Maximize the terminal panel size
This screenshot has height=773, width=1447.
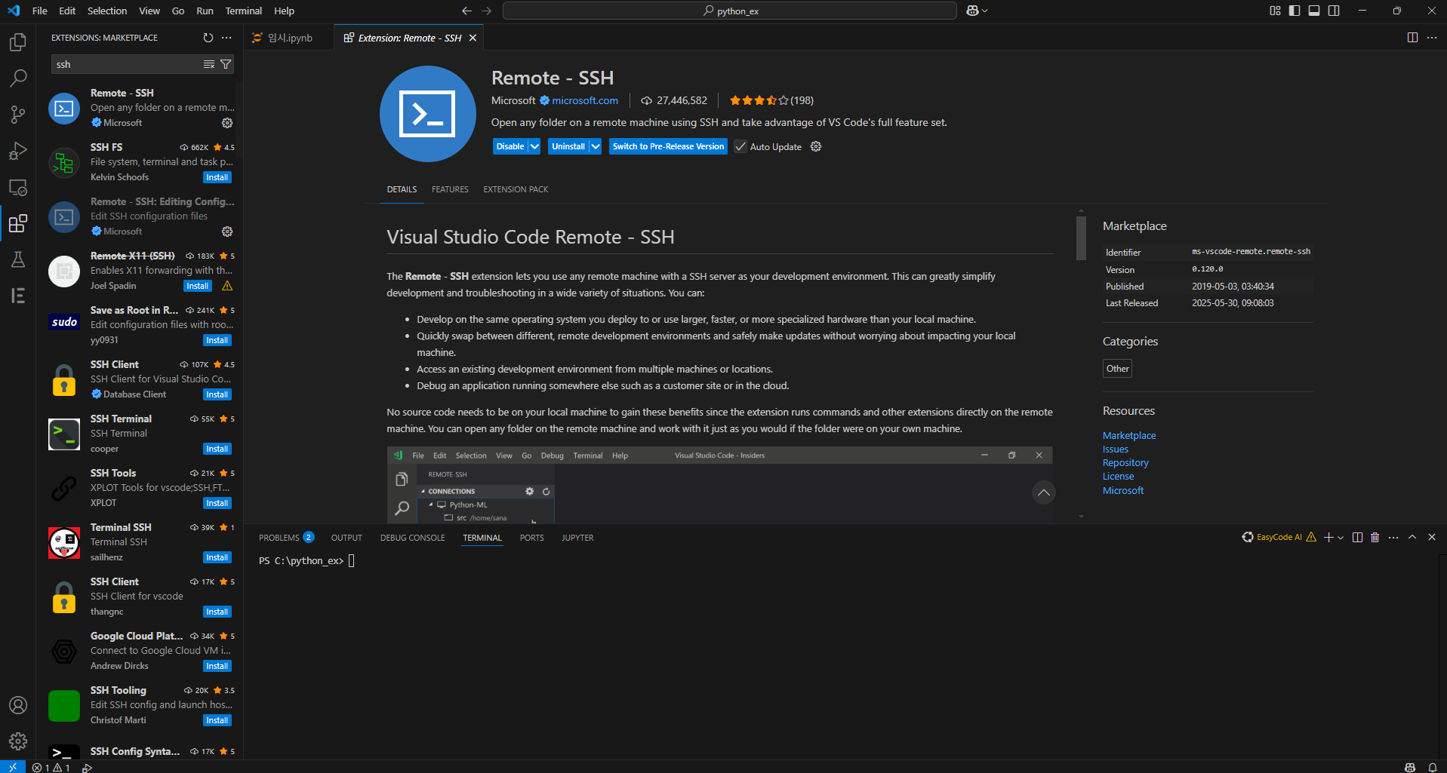1412,537
